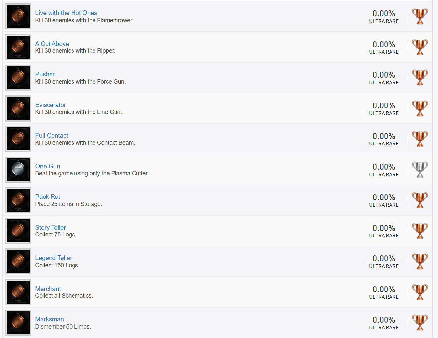Viewport: 438px width, 338px height.
Task: Click the silver trophy cup icon for One Gun
Action: point(420,170)
